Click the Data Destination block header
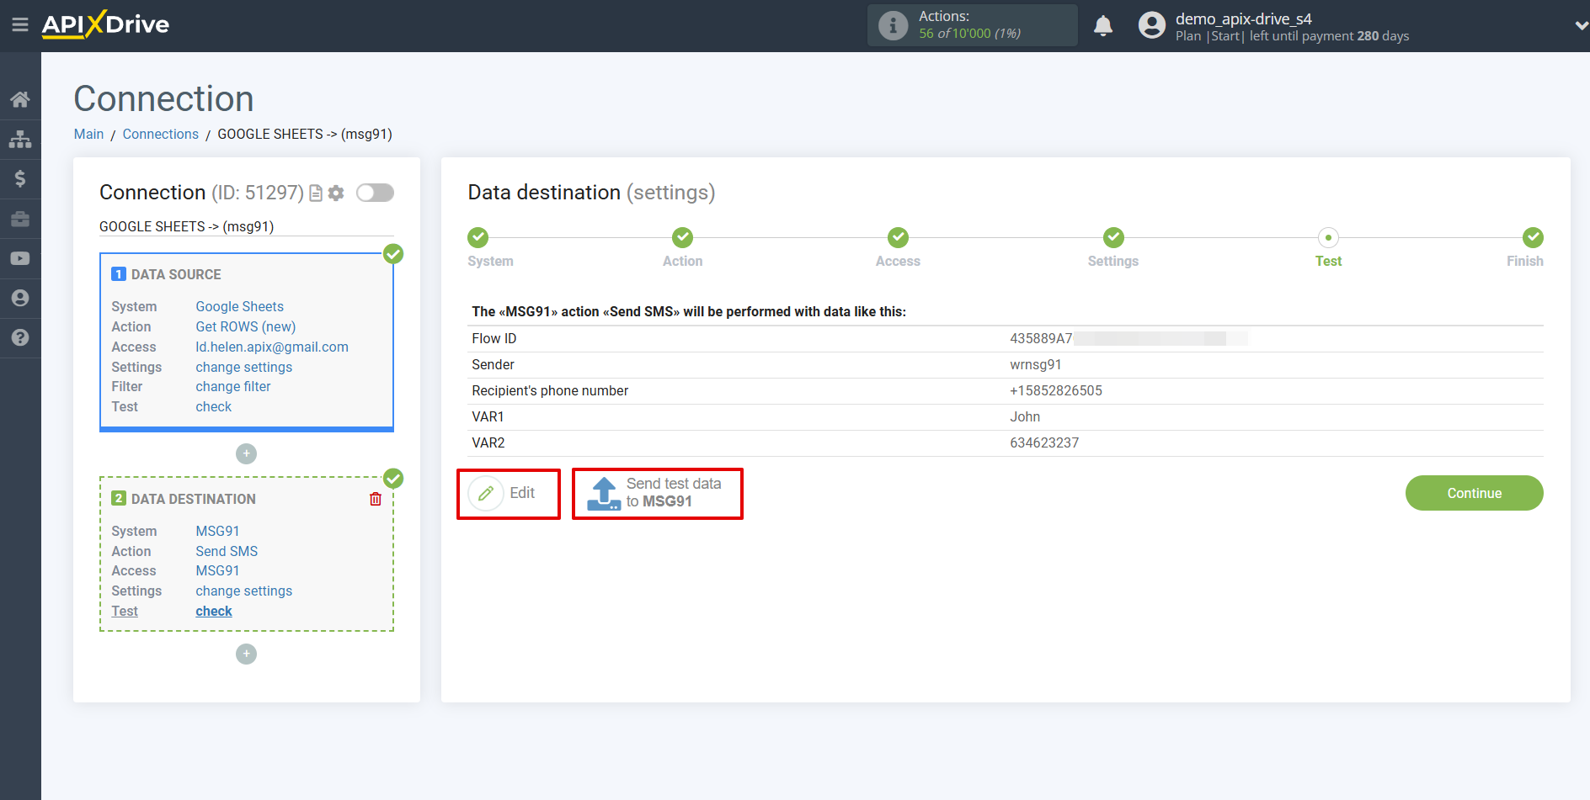This screenshot has width=1590, height=800. click(193, 500)
